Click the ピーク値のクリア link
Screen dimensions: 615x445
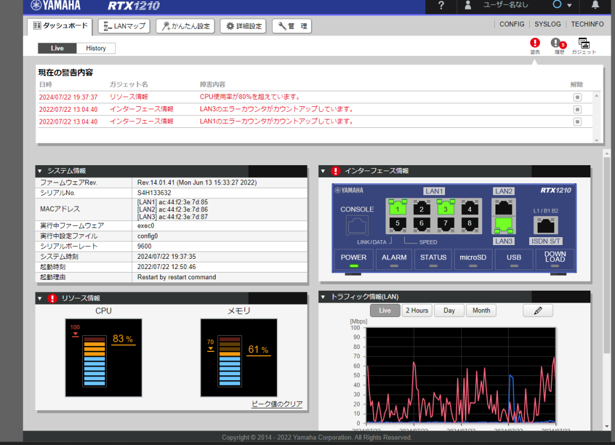coord(276,404)
